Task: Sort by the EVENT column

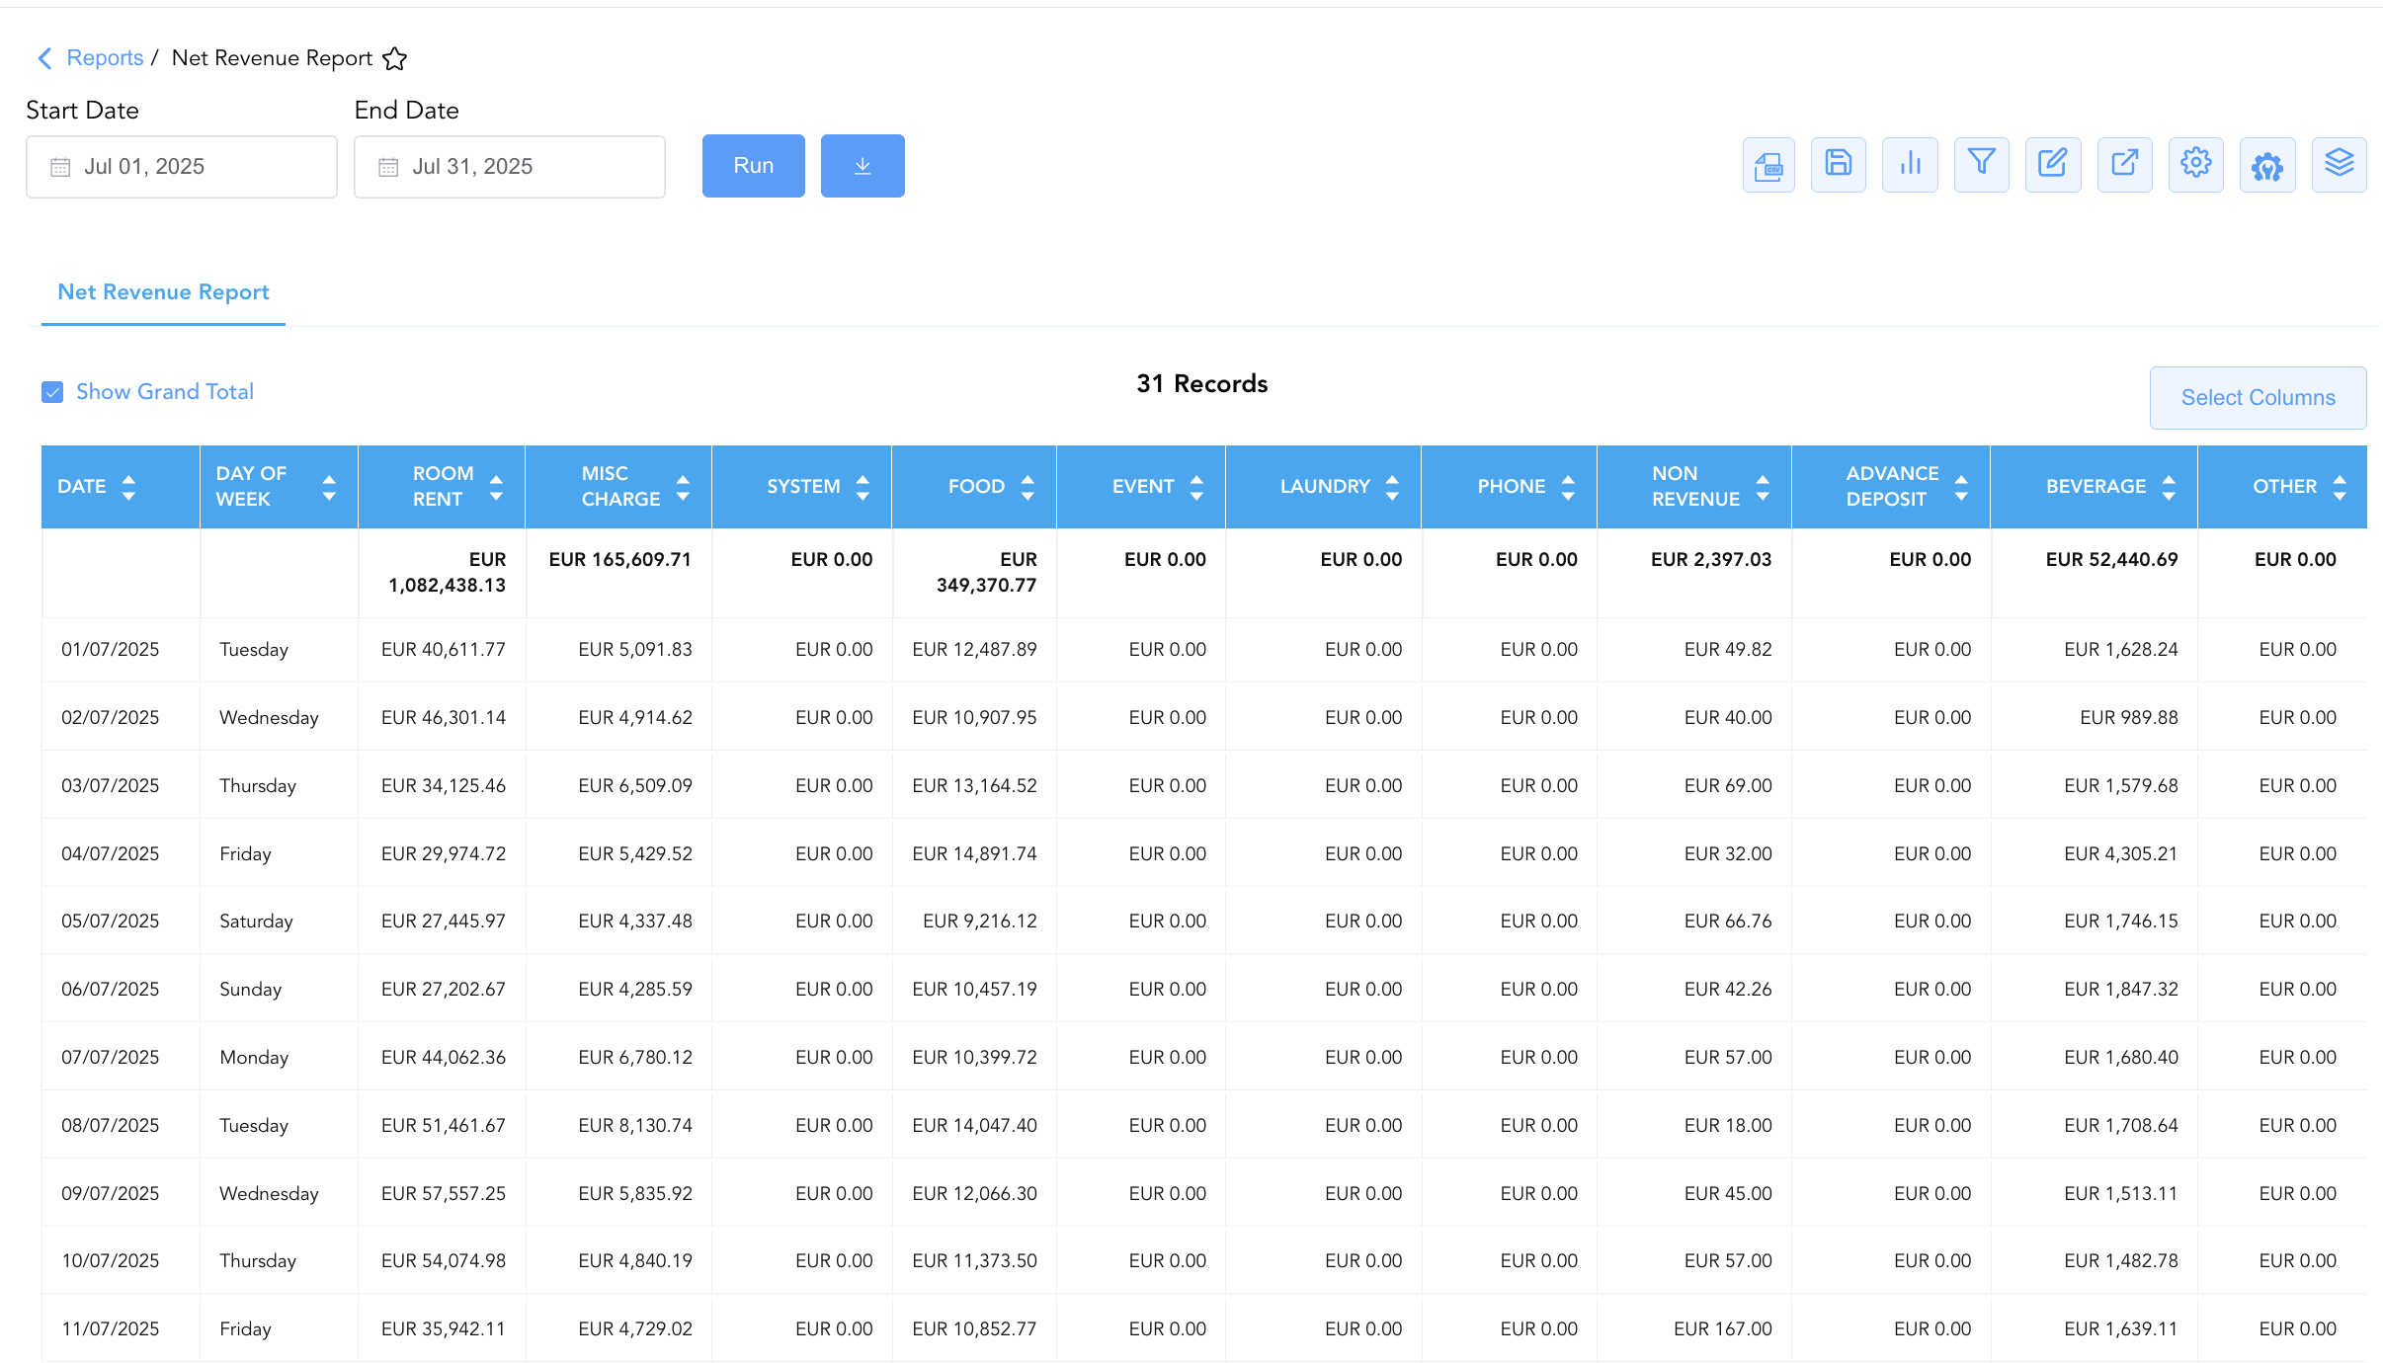Action: coord(1196,487)
